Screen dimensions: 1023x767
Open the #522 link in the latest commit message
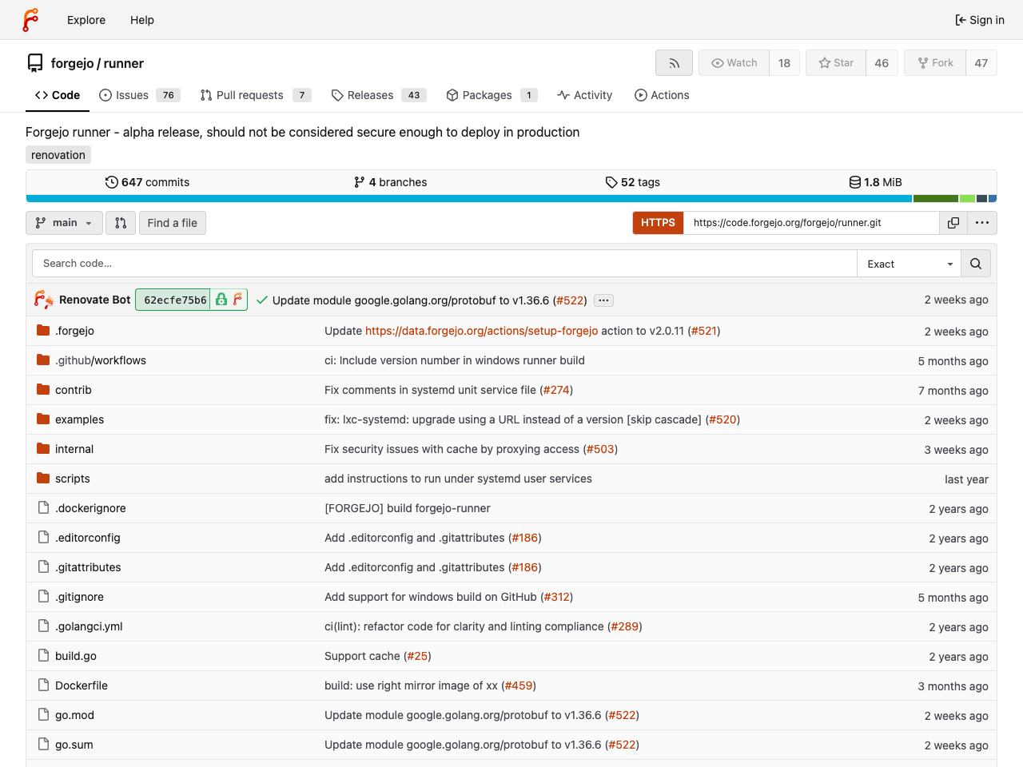[x=570, y=300]
